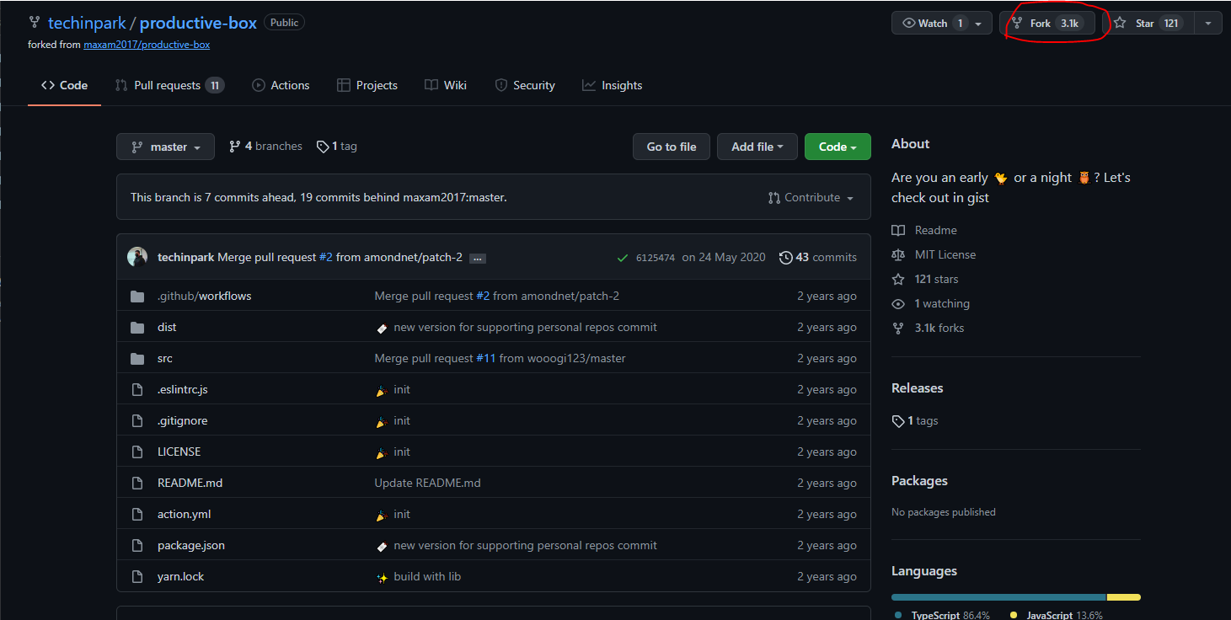This screenshot has height=620, width=1231.
Task: Click the MIT License link in About
Action: pos(945,254)
